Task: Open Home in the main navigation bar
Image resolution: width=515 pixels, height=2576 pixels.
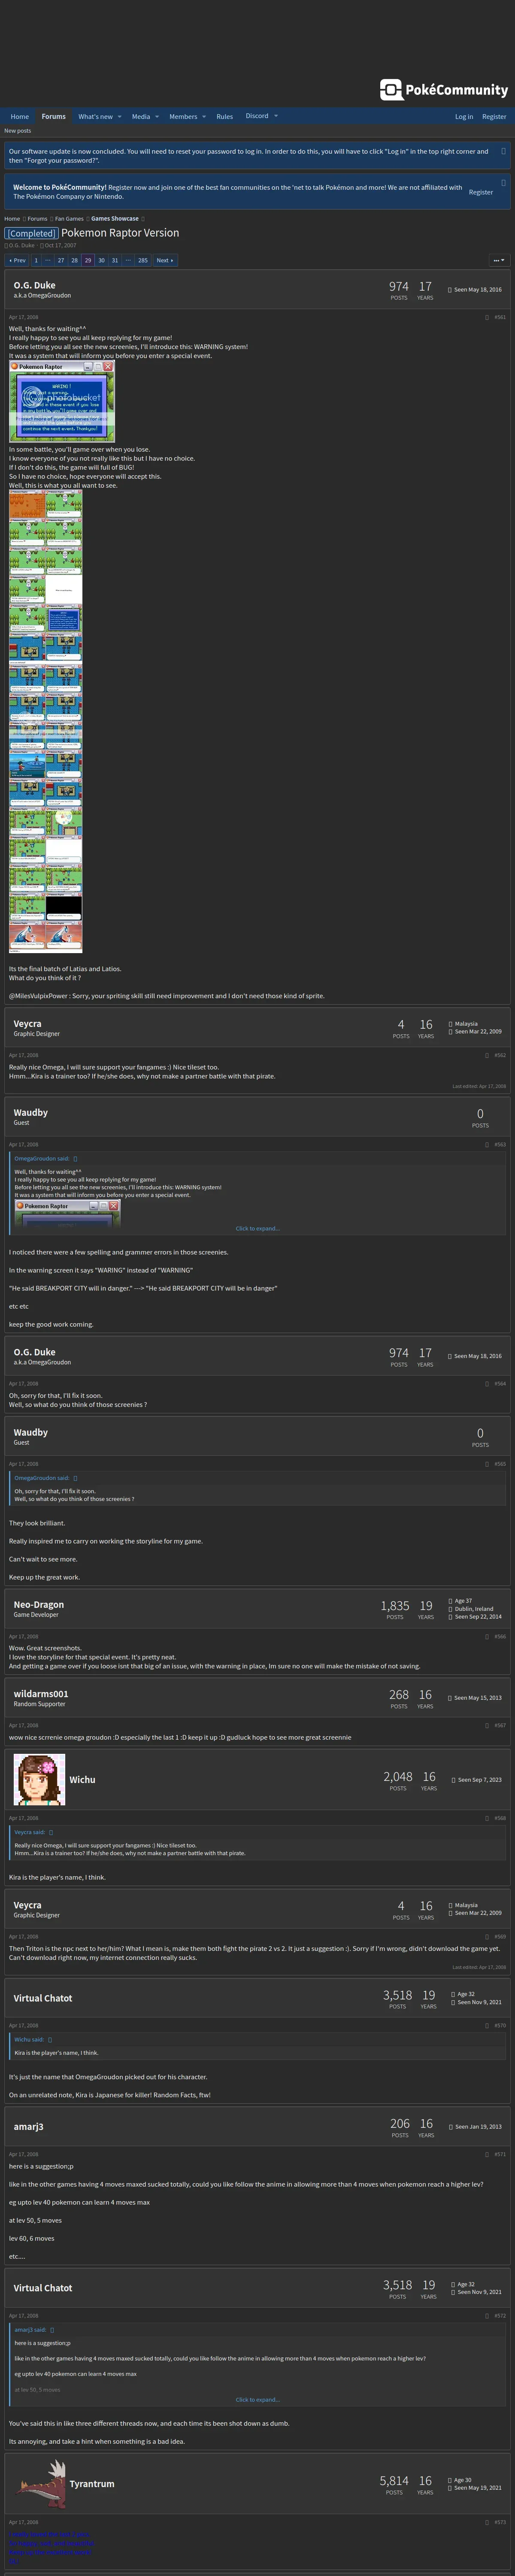Action: pyautogui.click(x=20, y=117)
